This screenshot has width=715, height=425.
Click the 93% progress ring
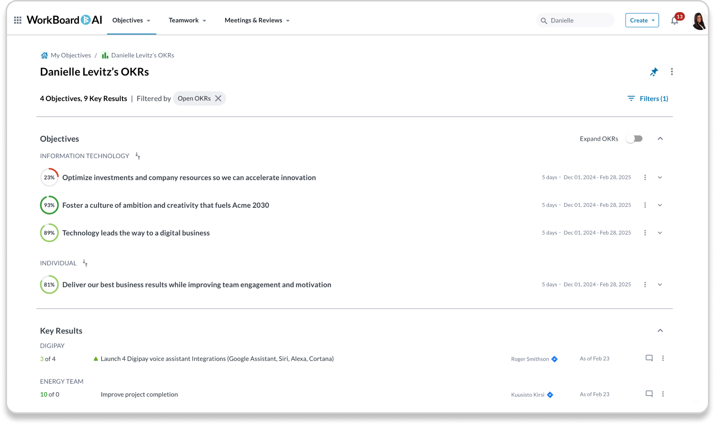[x=49, y=205]
